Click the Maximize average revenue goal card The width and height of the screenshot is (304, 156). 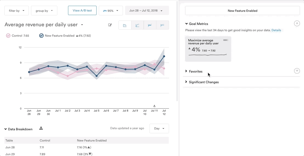point(208,49)
